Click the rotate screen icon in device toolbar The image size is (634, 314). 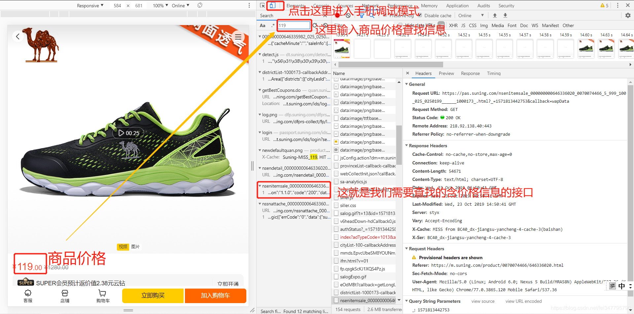200,5
